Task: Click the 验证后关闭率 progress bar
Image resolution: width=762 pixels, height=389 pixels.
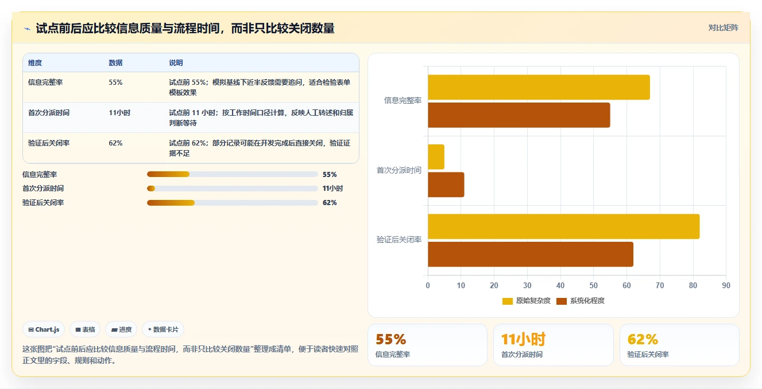Action: point(232,203)
